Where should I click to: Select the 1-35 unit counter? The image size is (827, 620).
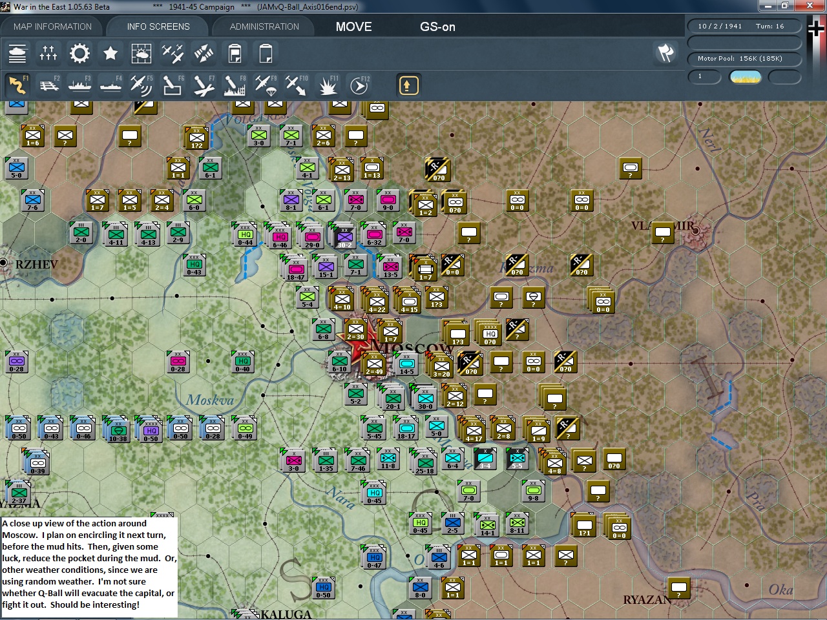(x=326, y=460)
